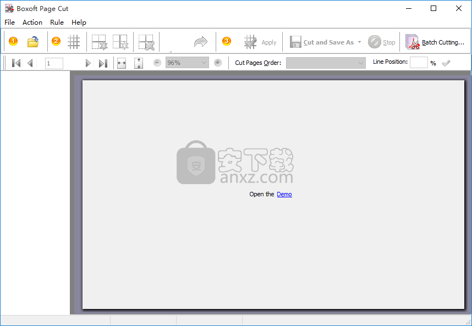Zoom out with the minus icon
The image size is (472, 326).
157,63
